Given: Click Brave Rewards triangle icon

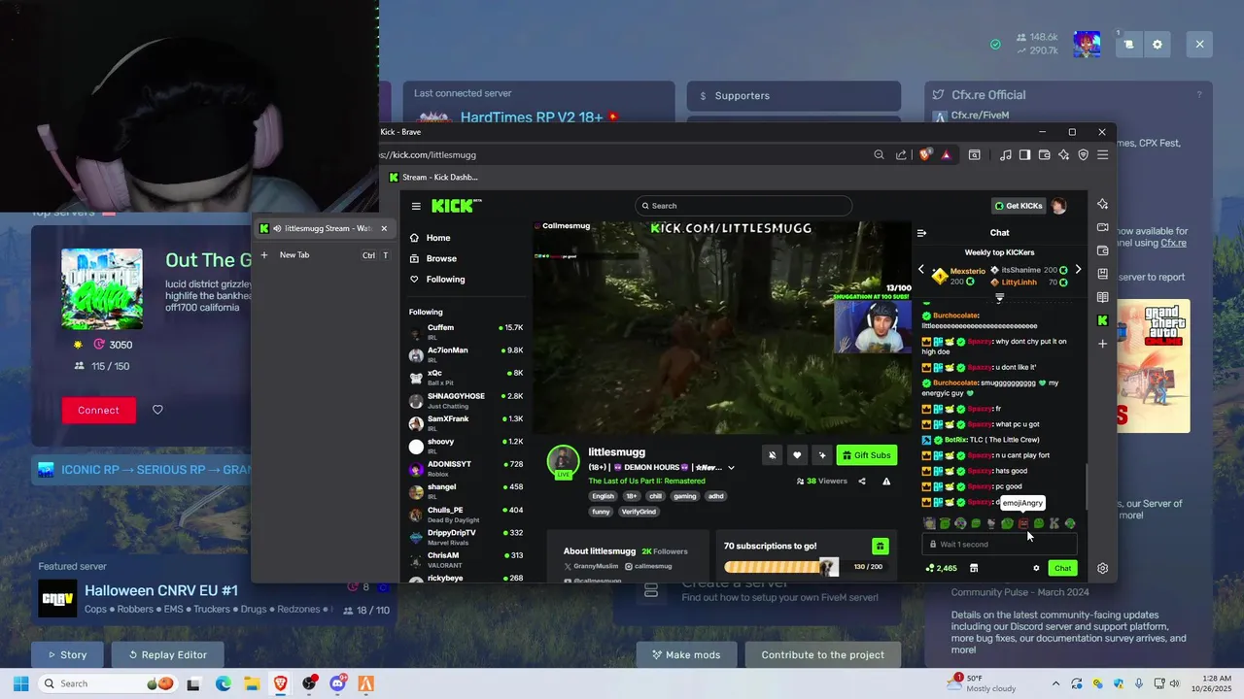Looking at the screenshot, I should 946,154.
